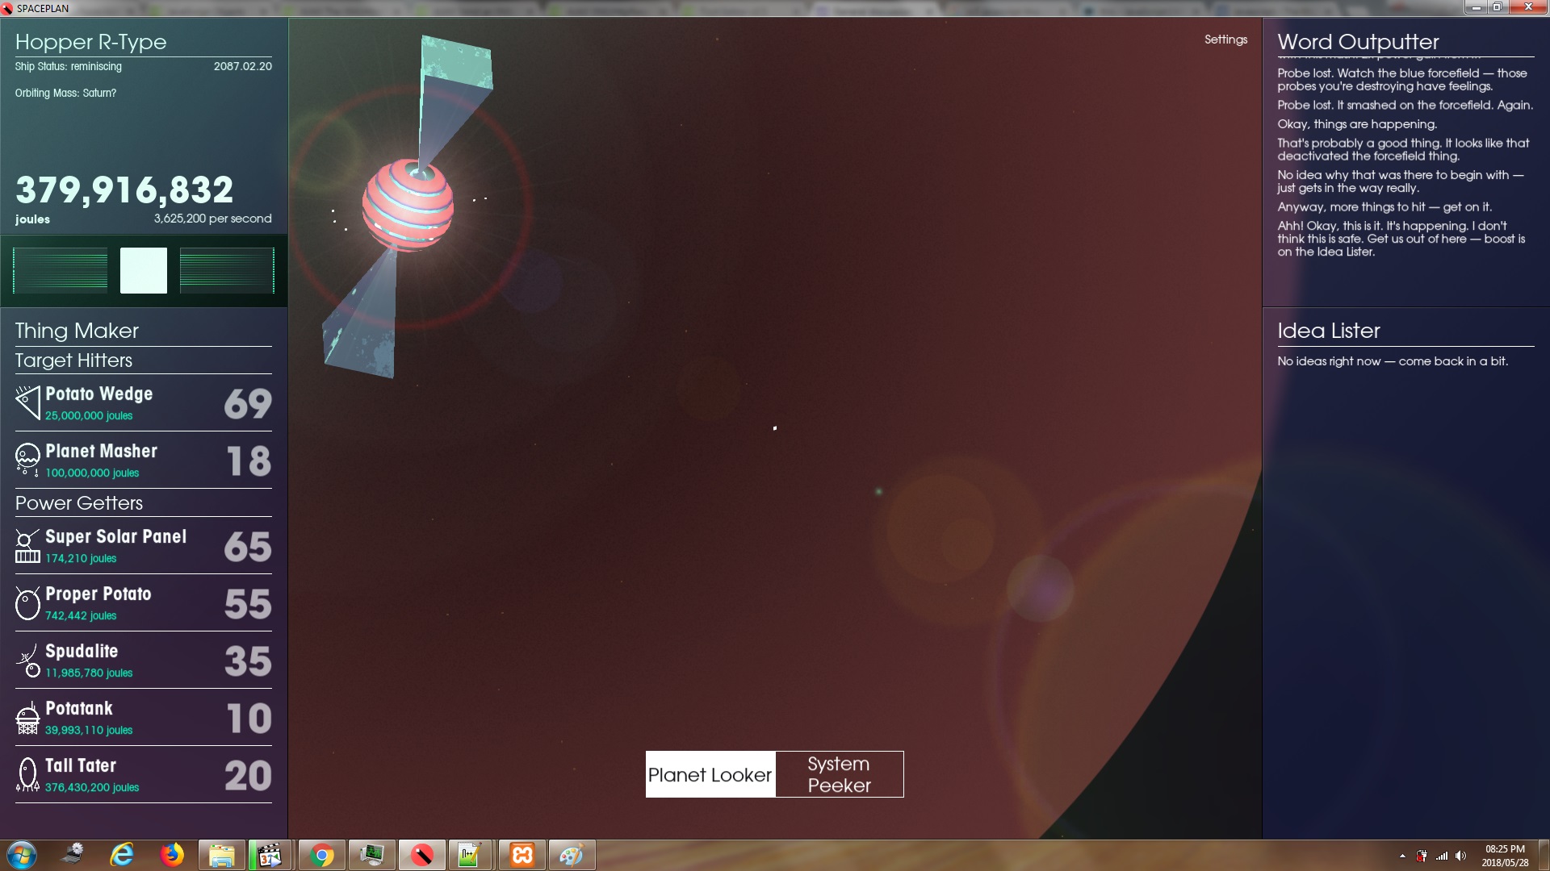Click the 3,625,200 per second rate

point(213,219)
